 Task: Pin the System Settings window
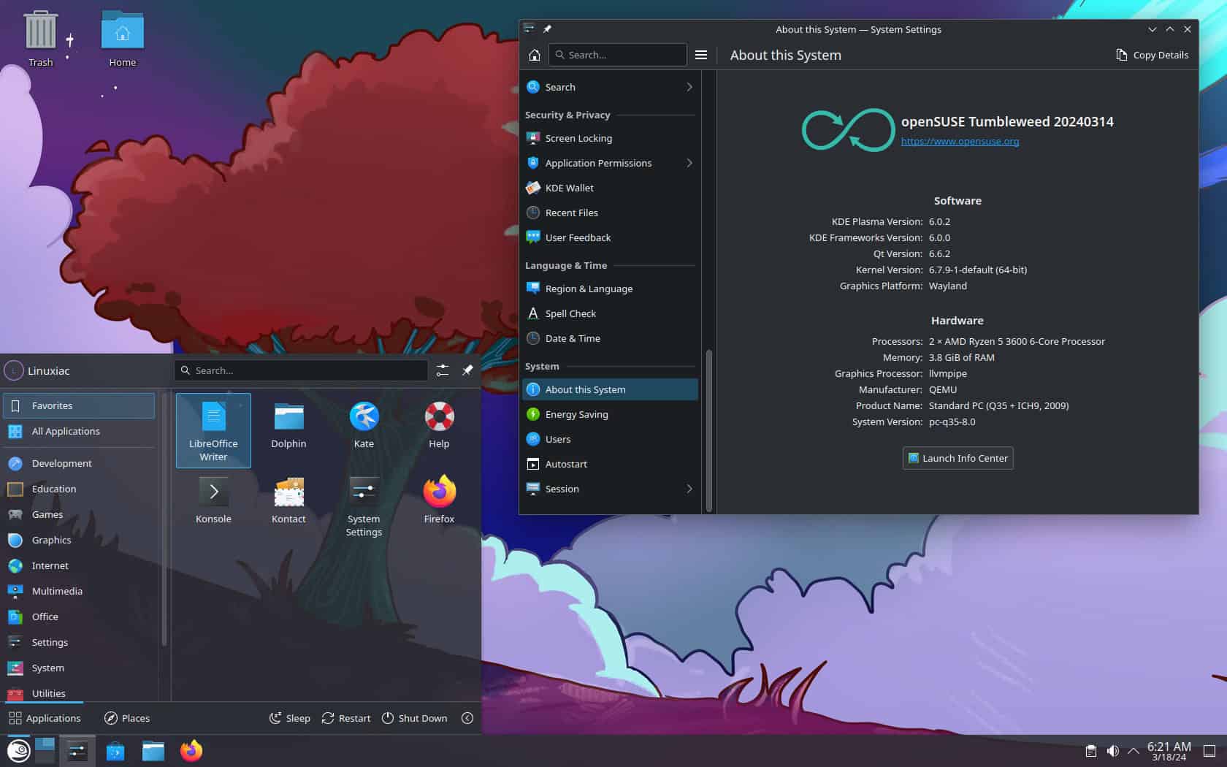click(547, 29)
